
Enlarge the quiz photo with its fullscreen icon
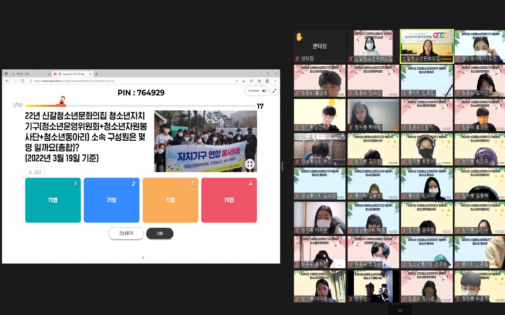(x=250, y=164)
